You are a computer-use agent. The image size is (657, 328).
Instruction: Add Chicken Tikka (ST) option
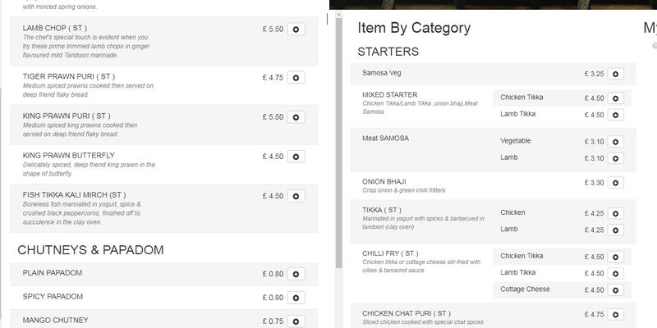point(616,214)
